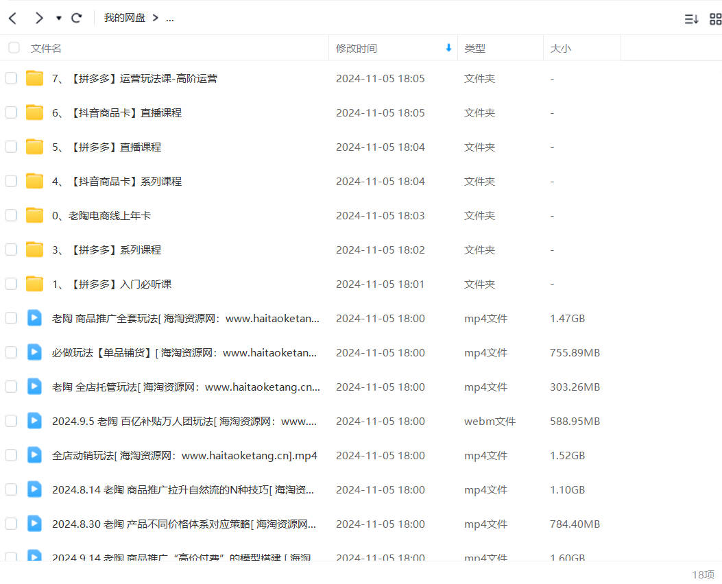The height and width of the screenshot is (584, 722).
Task: Check the box for 0、老陶电商线上年卡
Action: tap(11, 215)
